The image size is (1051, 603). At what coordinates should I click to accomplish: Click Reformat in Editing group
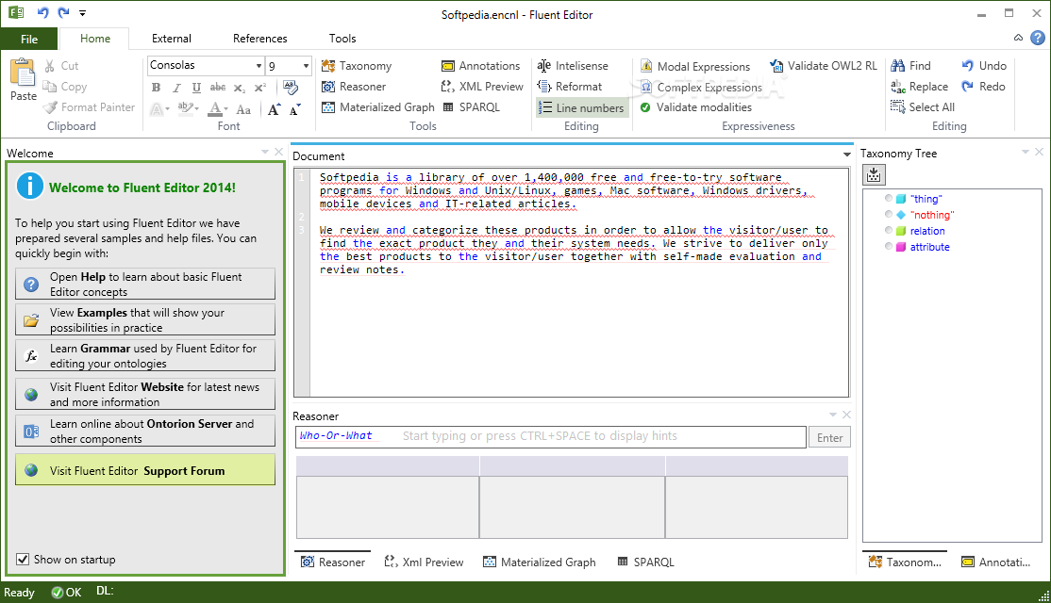pos(570,87)
